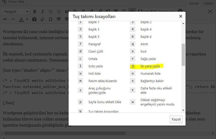Click the text color swatch letter A

click(x=21, y=19)
